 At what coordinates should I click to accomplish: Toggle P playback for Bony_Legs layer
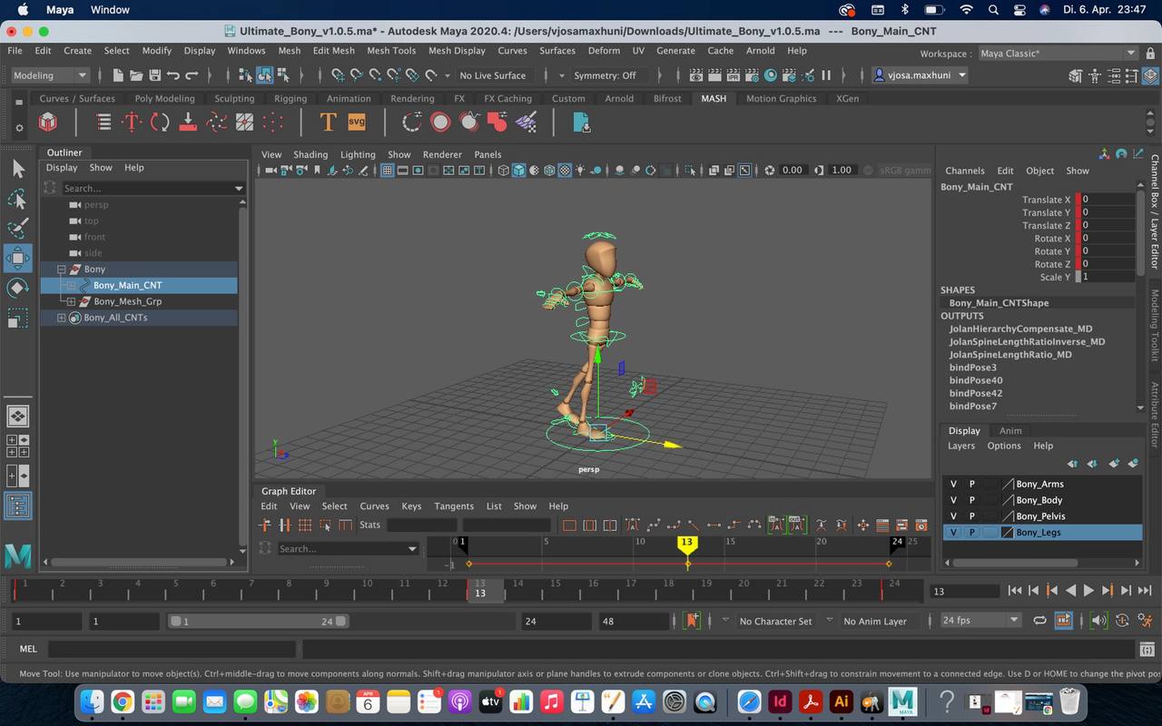point(971,533)
